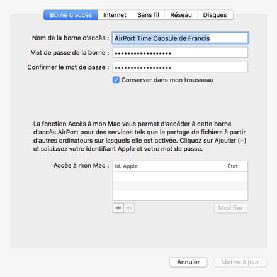The height and width of the screenshot is (277, 277).
Task: Click the plus icon to add Apple ID
Action: 118,208
